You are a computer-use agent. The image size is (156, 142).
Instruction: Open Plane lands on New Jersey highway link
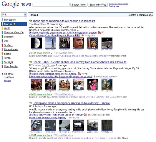(48, 118)
